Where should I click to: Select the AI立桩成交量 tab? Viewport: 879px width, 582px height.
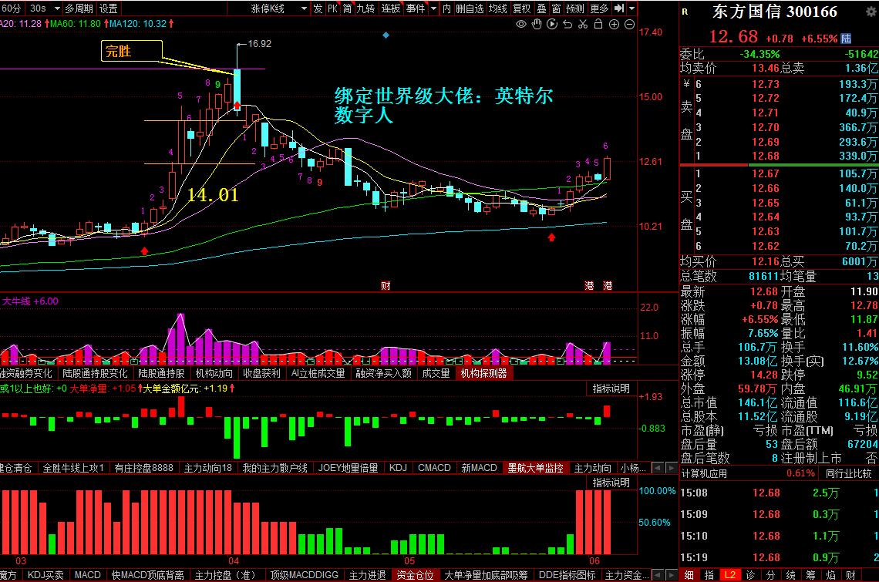(318, 373)
